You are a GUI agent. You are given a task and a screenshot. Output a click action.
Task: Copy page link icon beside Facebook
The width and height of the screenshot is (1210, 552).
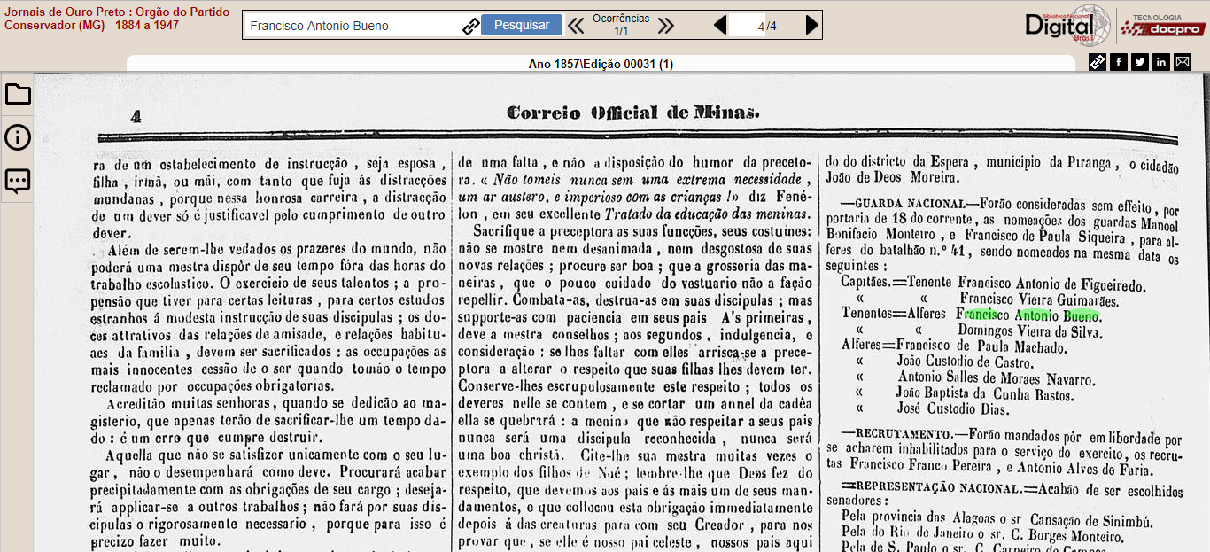pos(1098,62)
